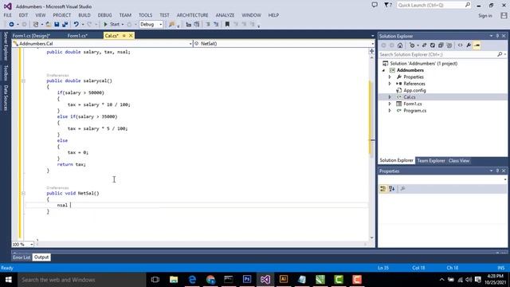
Task: Open the EDIT menu
Action: point(23,15)
